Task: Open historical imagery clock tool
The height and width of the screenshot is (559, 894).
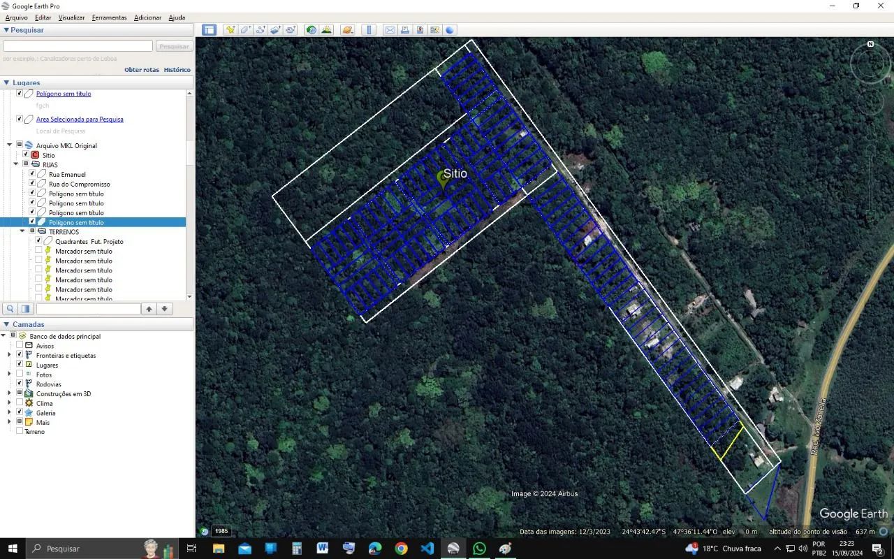Action: click(x=312, y=30)
